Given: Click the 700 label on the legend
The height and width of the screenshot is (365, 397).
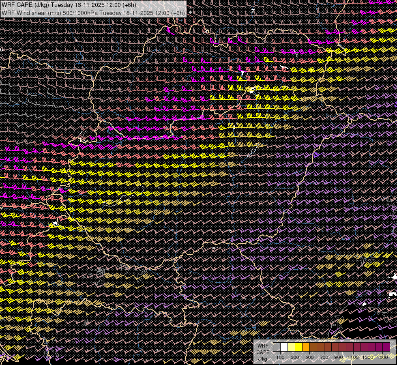Looking at the screenshot, I should (324, 357).
